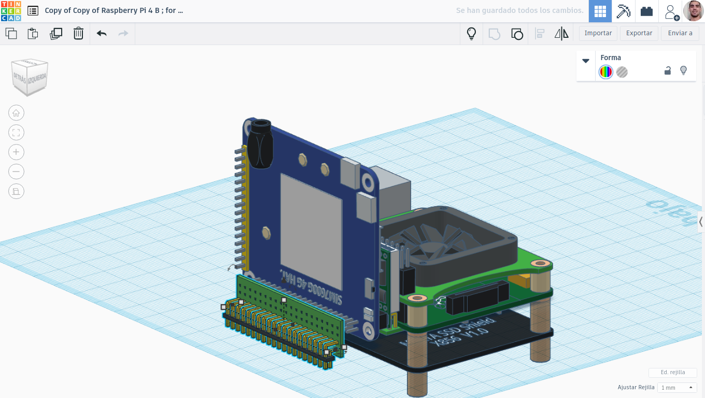
Task: Duplicate the selected shape
Action: pos(56,34)
